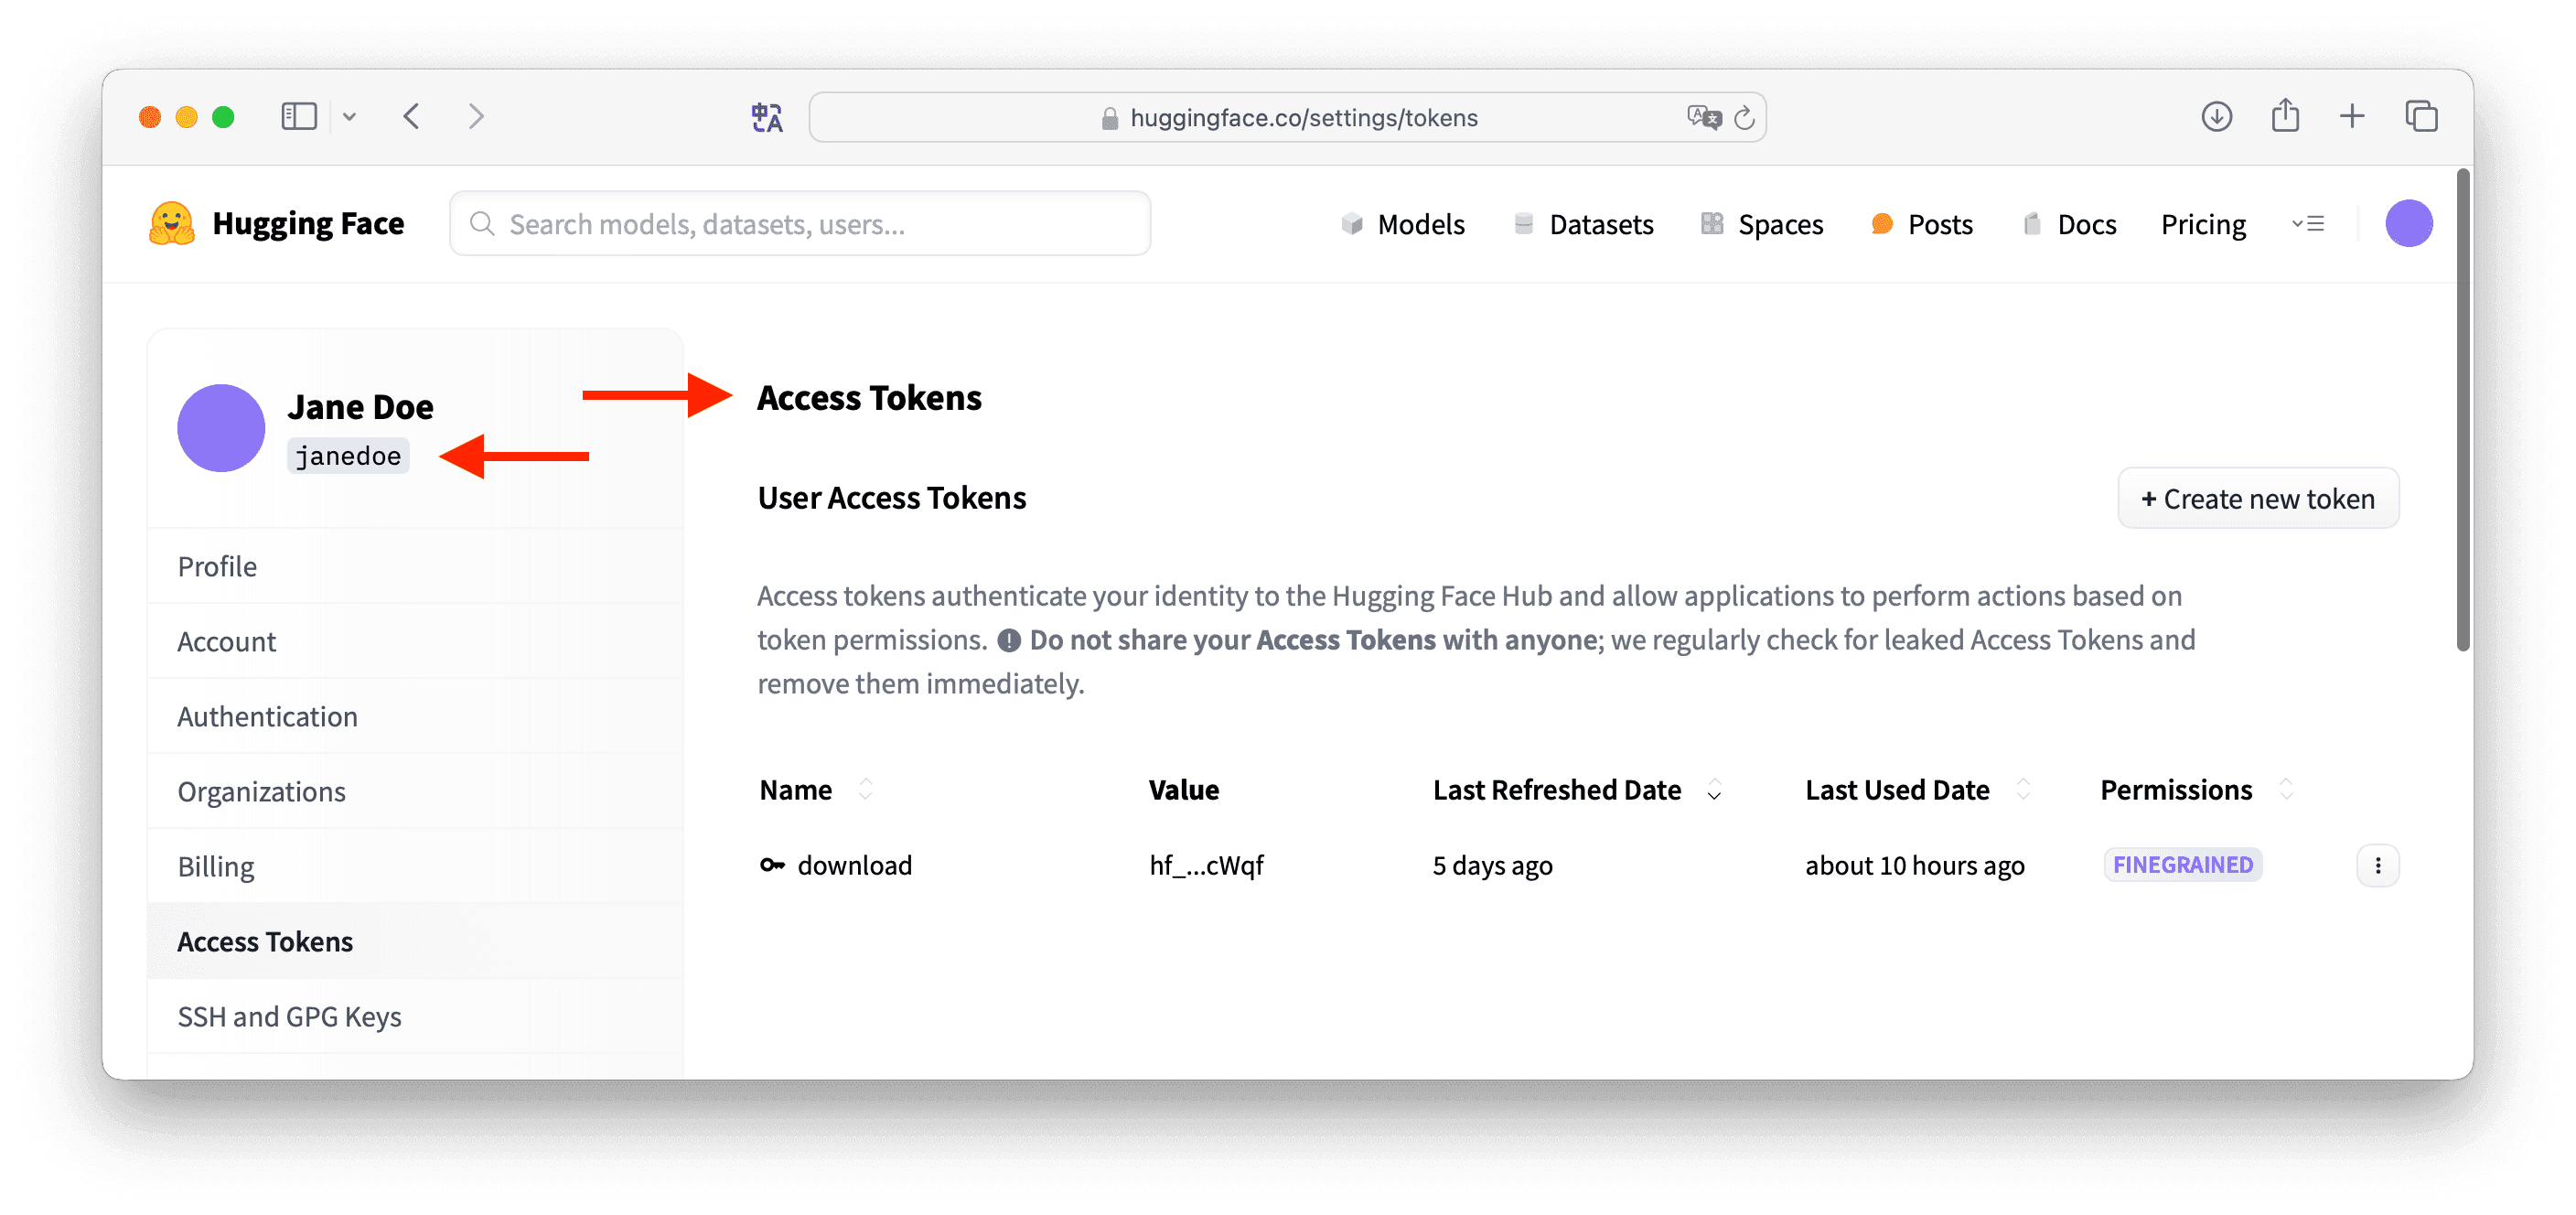Click the Create new token button
This screenshot has height=1215, width=2576.
tap(2258, 498)
